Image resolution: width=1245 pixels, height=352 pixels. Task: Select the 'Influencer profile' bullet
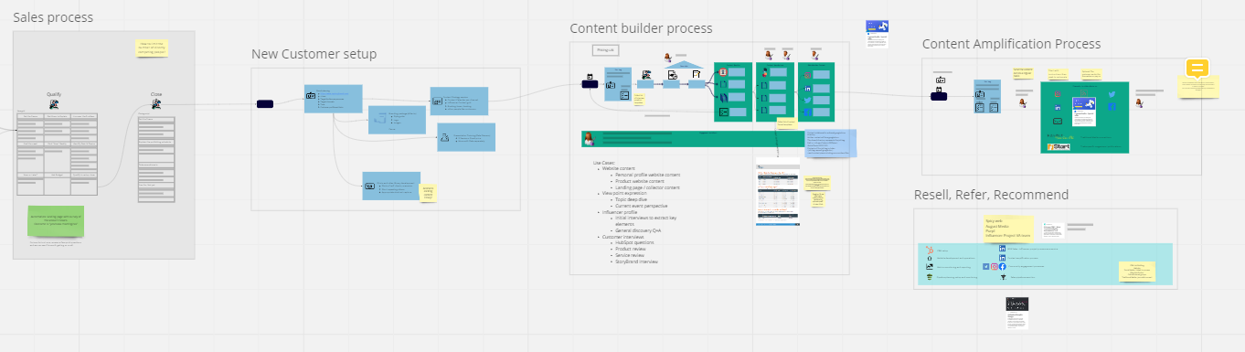pyautogui.click(x=620, y=212)
